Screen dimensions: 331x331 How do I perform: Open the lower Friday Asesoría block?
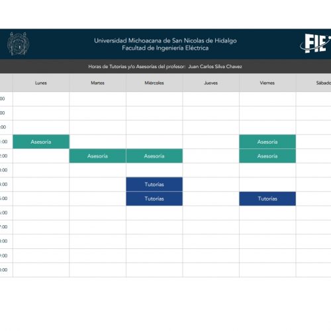pyautogui.click(x=267, y=156)
